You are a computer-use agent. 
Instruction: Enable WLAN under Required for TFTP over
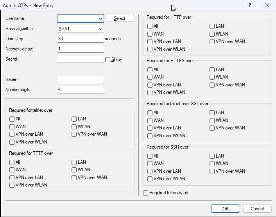[x=74, y=170]
